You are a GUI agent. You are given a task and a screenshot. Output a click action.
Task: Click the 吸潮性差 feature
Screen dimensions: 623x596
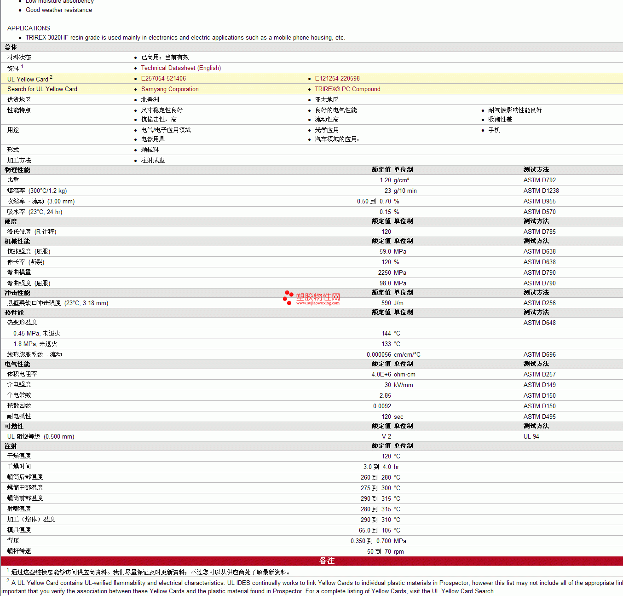click(x=500, y=120)
